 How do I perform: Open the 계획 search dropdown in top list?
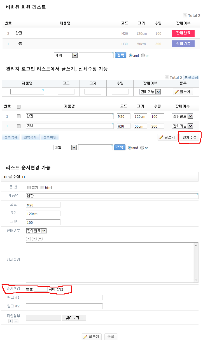[66, 55]
